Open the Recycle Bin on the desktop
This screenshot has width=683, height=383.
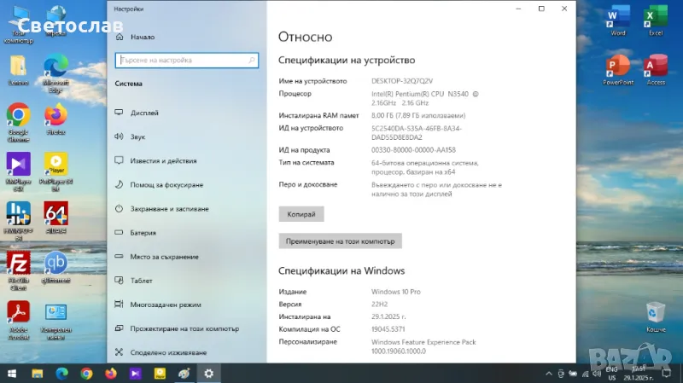pyautogui.click(x=655, y=313)
